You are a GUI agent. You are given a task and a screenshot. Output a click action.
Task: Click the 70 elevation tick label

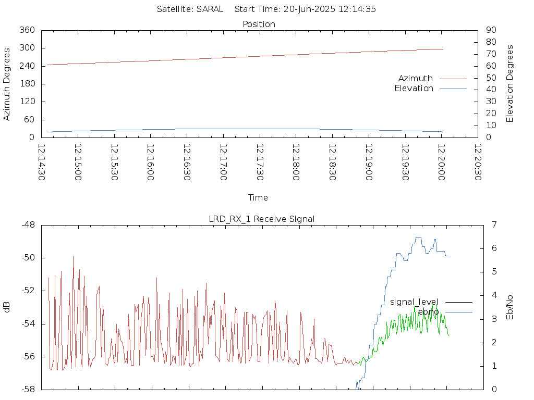tap(491, 54)
